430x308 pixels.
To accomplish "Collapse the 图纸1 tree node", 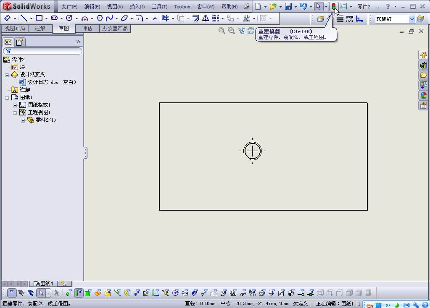I will tap(7, 97).
